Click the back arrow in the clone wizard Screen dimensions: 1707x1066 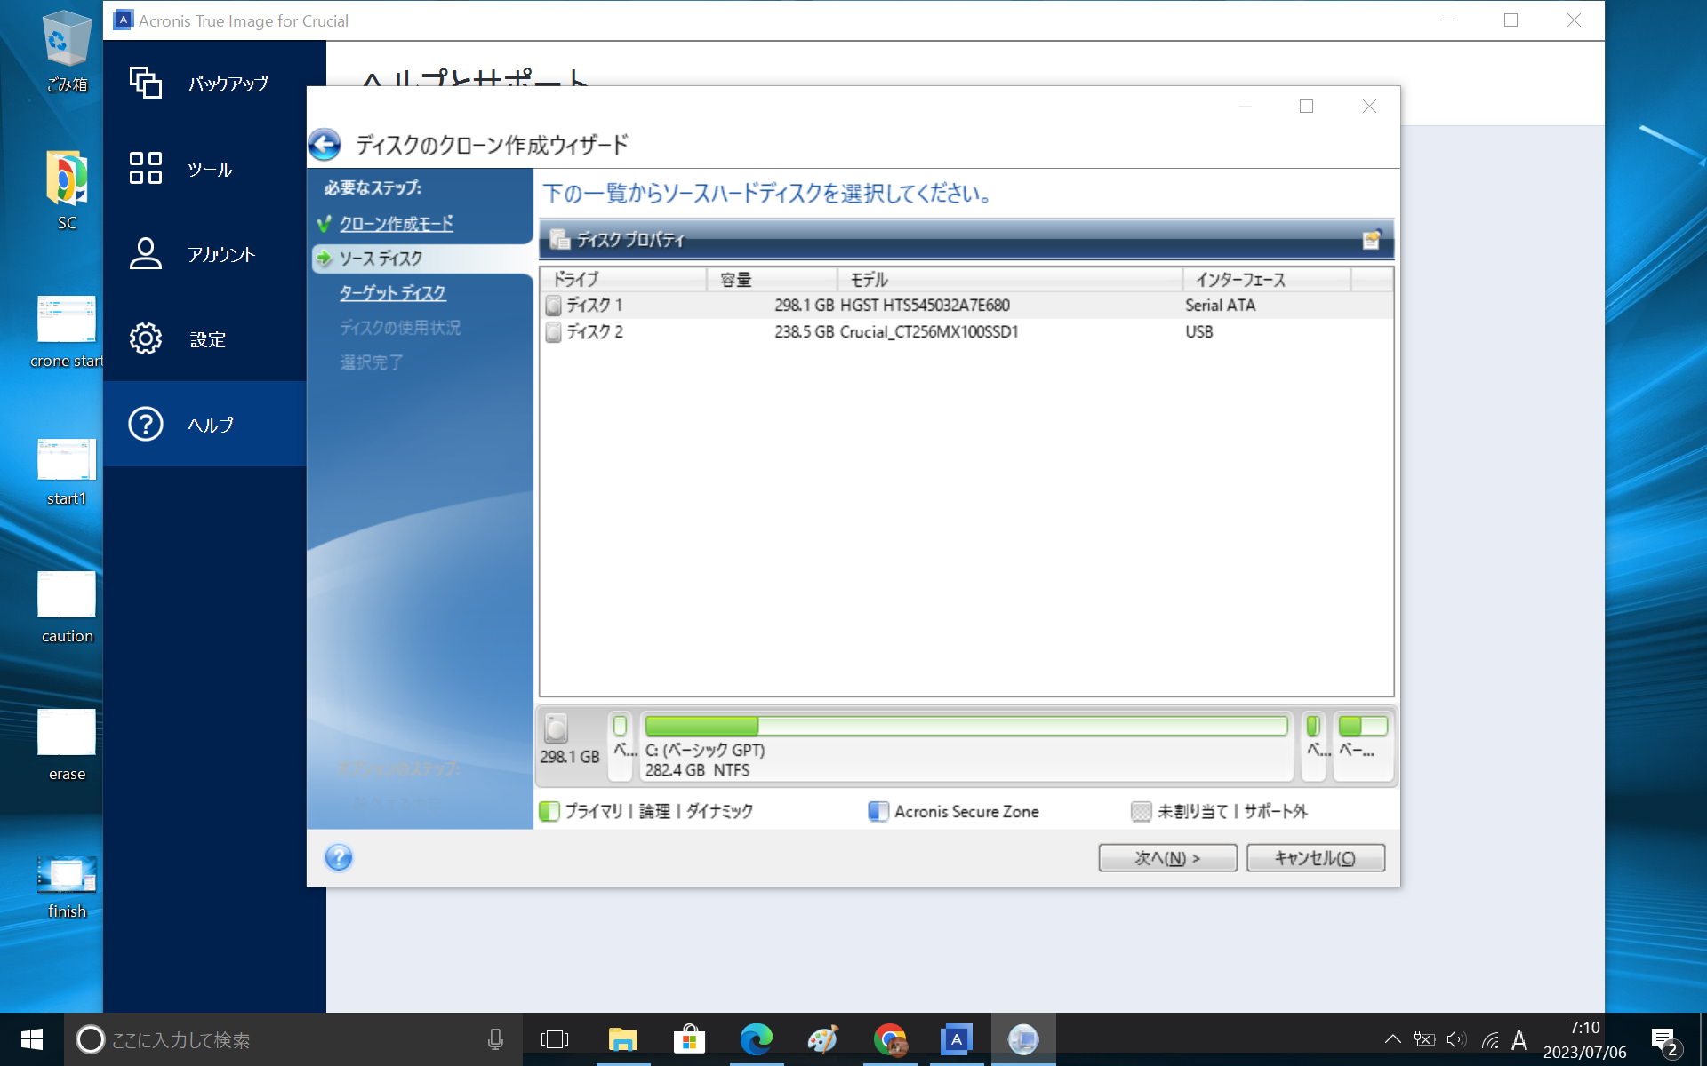(325, 145)
